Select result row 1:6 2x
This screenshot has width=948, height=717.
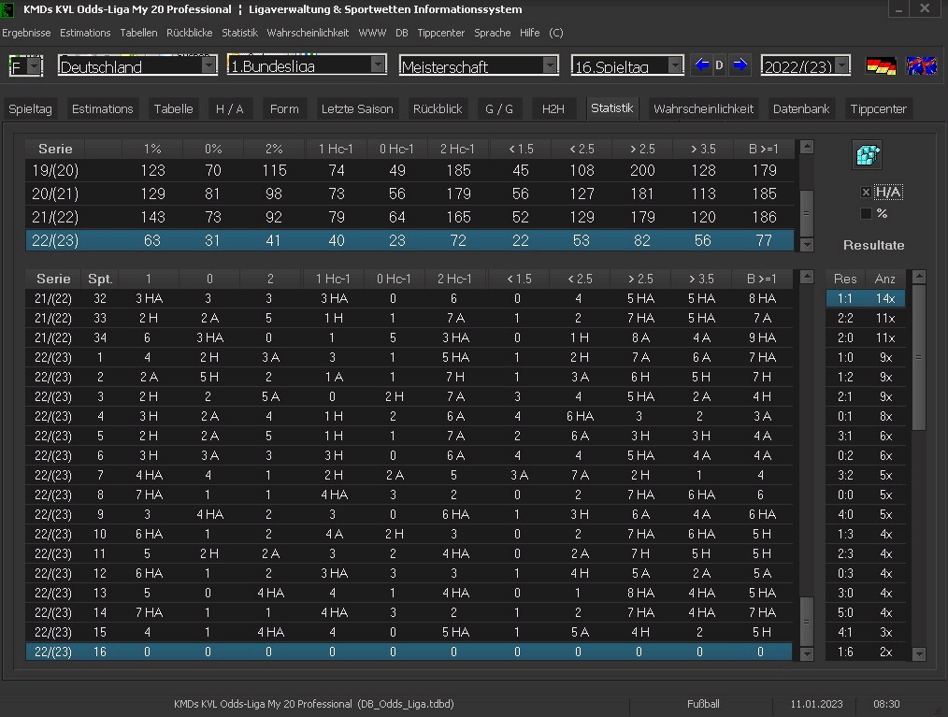coord(865,652)
